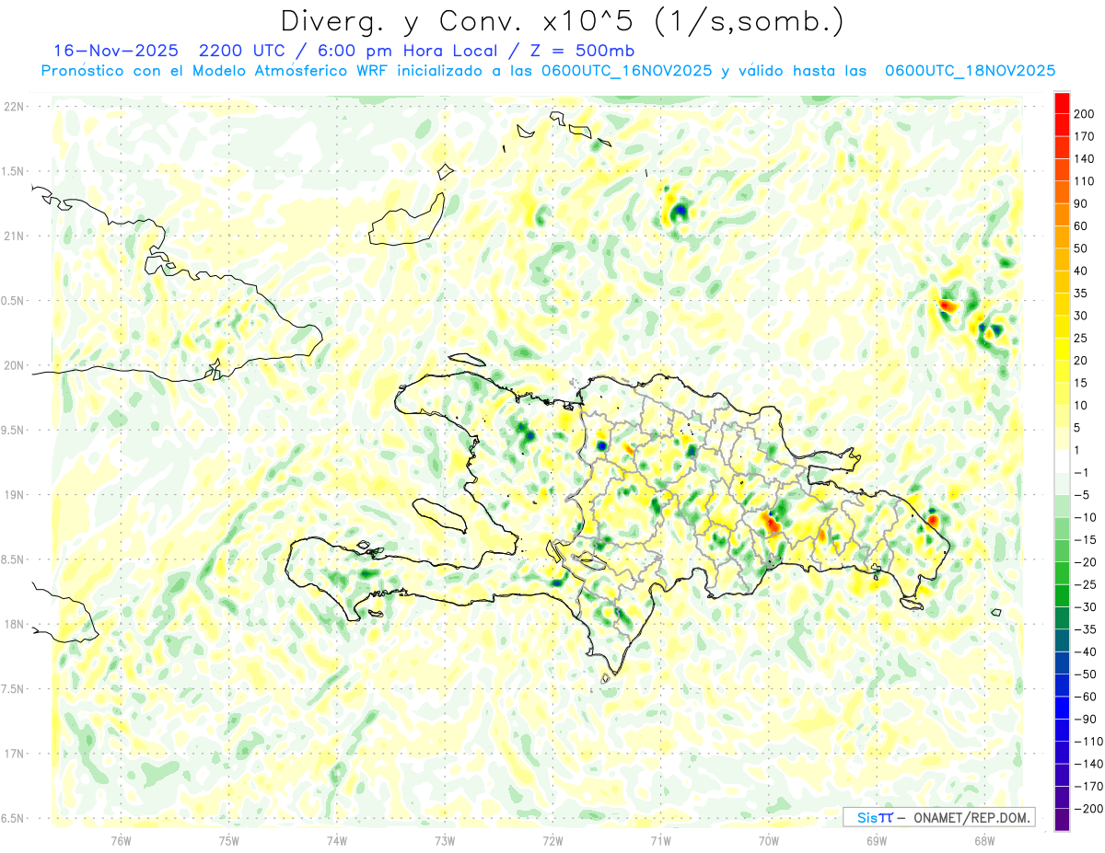The image size is (1105, 853).
Task: Click the "19N" latitude label
Action: click(14, 494)
